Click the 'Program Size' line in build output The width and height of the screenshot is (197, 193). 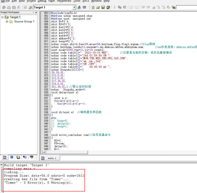(x=44, y=176)
